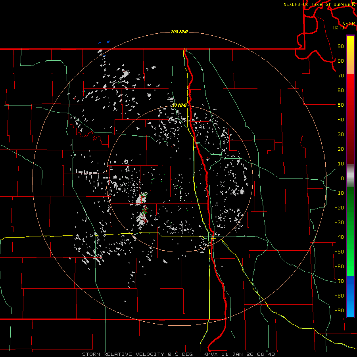
Task: Select the -60 value on velocity scale
Action: click(339, 267)
